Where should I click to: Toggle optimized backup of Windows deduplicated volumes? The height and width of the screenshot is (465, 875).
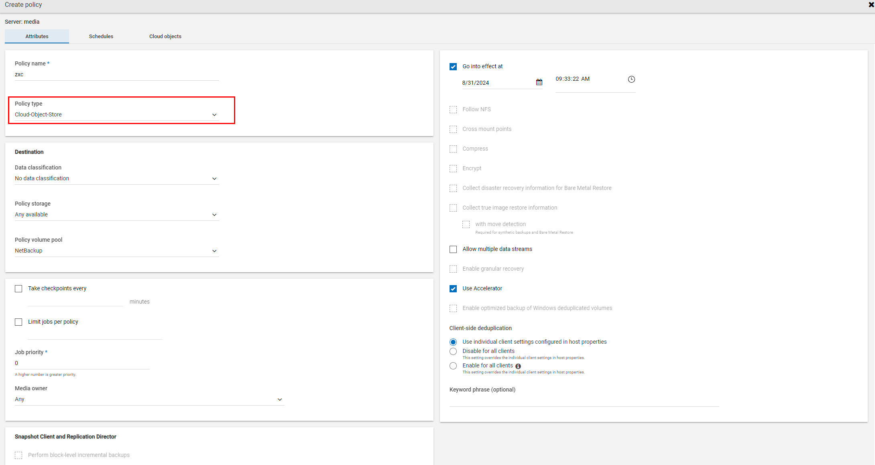pyautogui.click(x=453, y=308)
